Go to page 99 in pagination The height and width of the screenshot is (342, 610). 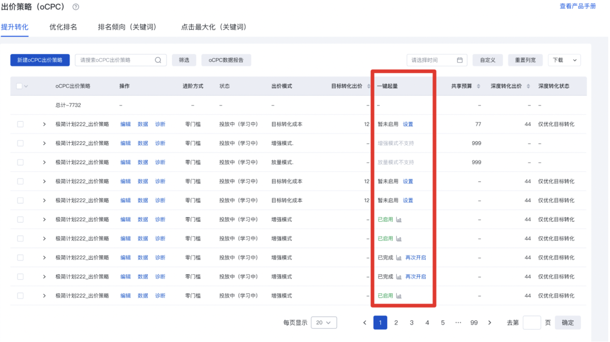pos(474,323)
